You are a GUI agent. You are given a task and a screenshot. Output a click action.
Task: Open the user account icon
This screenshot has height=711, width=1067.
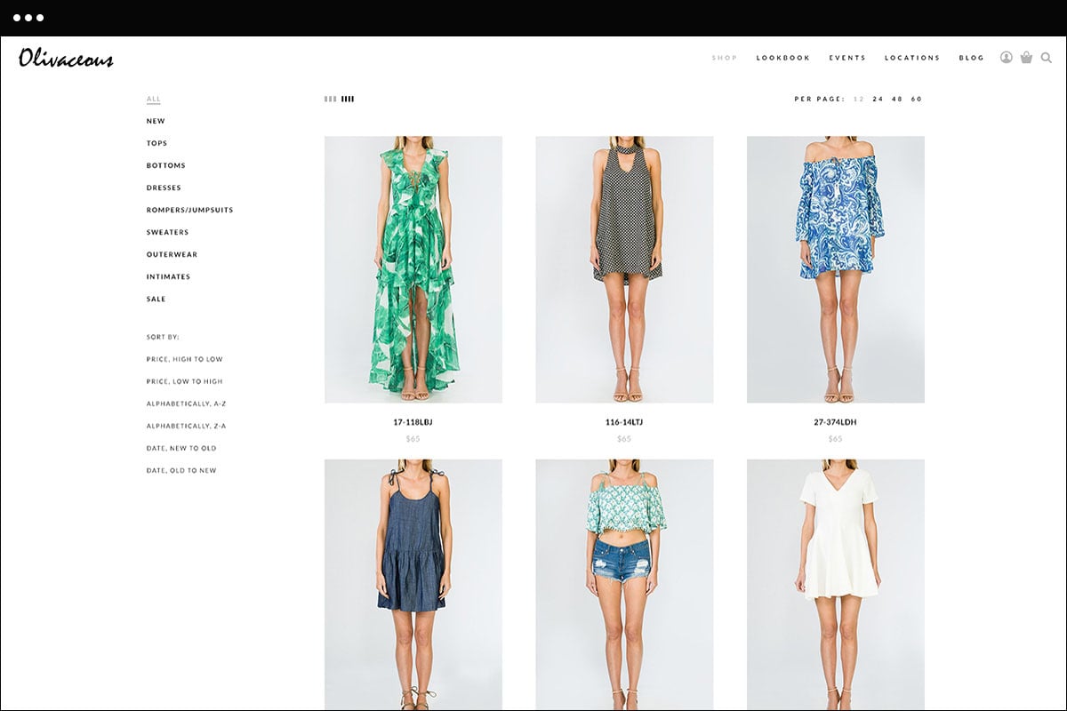click(x=1006, y=58)
